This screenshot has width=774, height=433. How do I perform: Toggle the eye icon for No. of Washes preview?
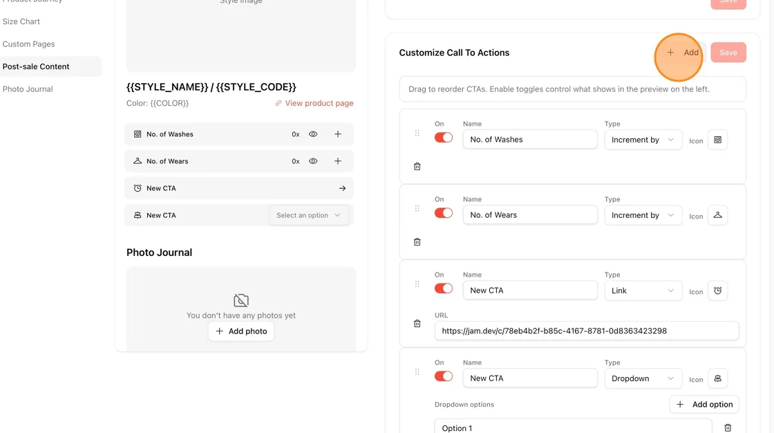(x=313, y=134)
